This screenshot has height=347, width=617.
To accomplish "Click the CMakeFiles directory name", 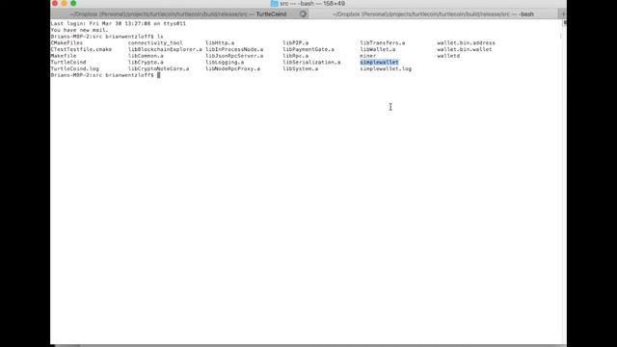I will 67,42.
